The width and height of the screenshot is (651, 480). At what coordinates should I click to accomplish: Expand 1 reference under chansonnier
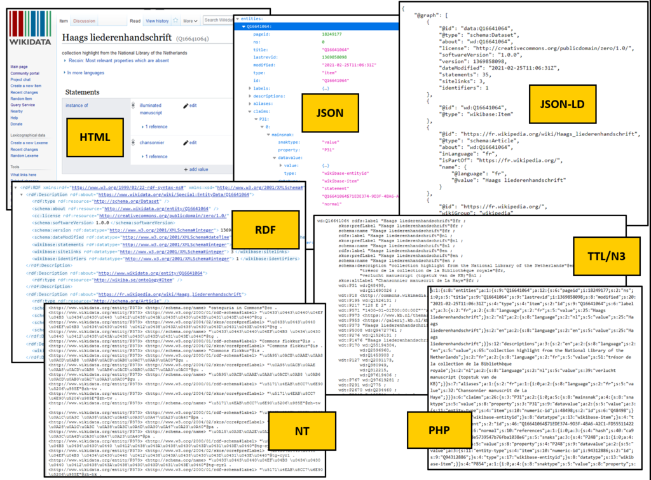(154, 156)
